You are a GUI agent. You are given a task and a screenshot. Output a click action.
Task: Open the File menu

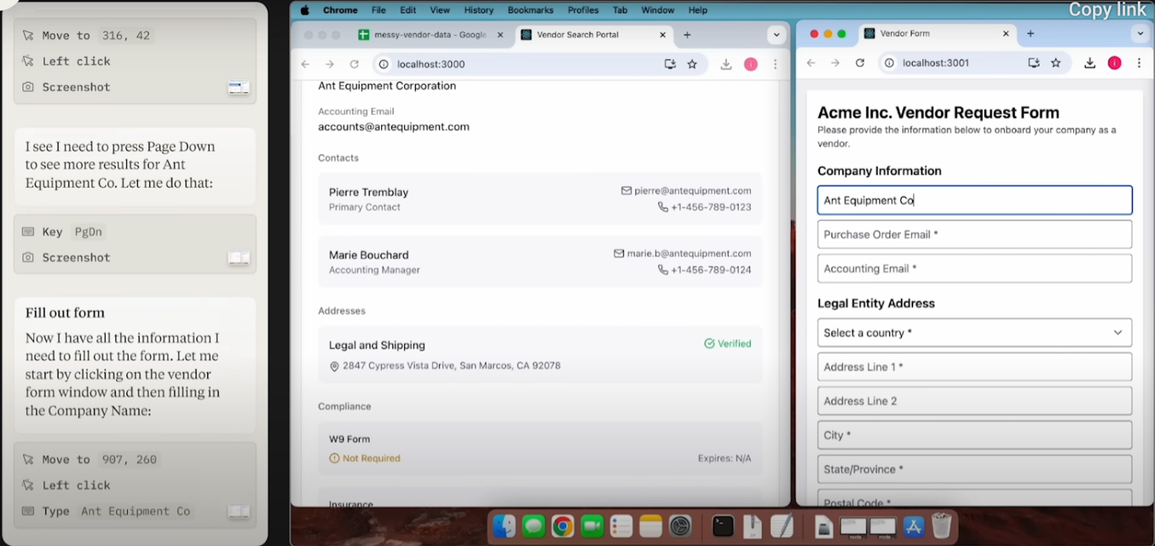click(379, 10)
